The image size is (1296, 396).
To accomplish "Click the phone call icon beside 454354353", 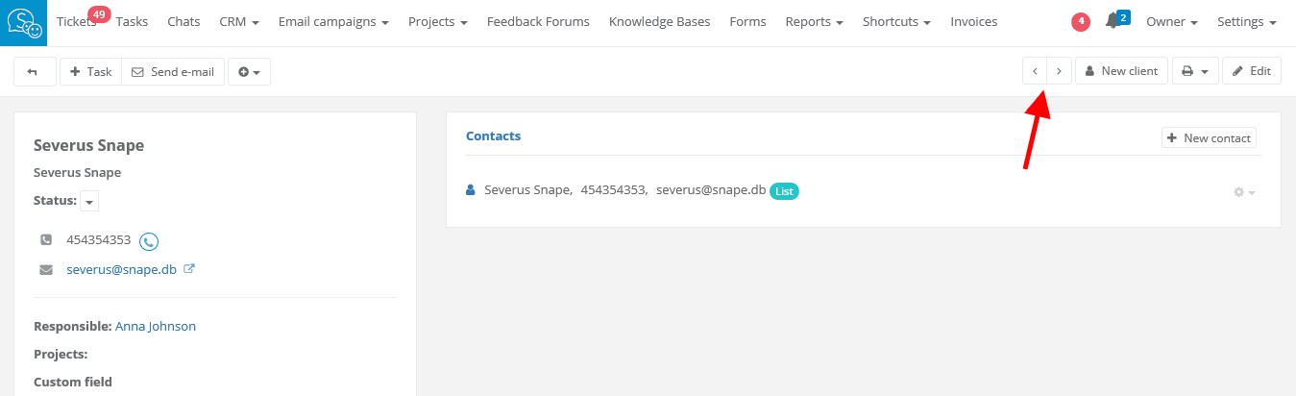I will pos(149,240).
